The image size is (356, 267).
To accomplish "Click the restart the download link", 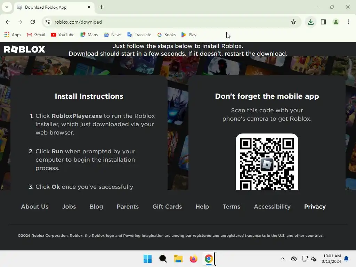I will (255, 54).
